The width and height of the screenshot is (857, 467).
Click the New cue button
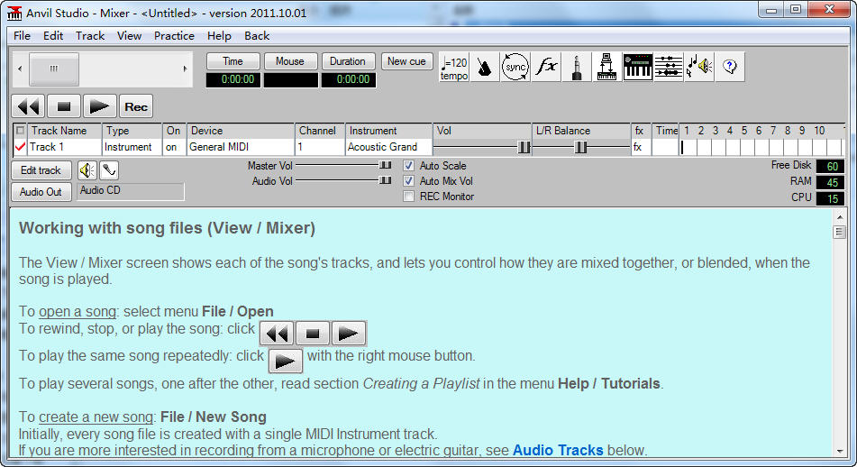pos(406,61)
